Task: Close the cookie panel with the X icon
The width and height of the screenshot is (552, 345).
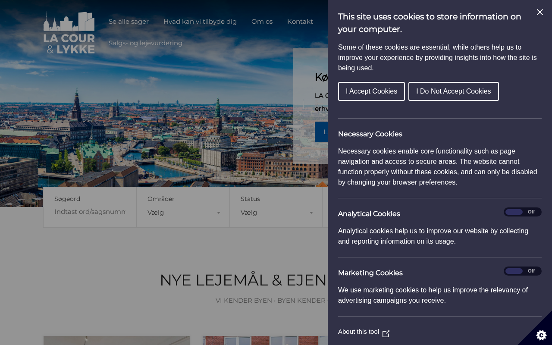Action: (x=539, y=12)
